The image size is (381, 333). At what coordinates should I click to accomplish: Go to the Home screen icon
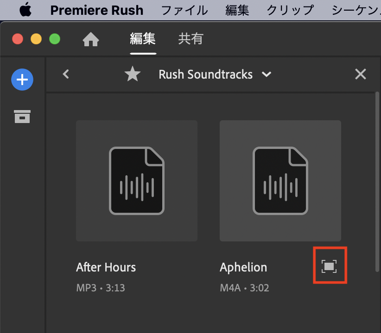(91, 40)
